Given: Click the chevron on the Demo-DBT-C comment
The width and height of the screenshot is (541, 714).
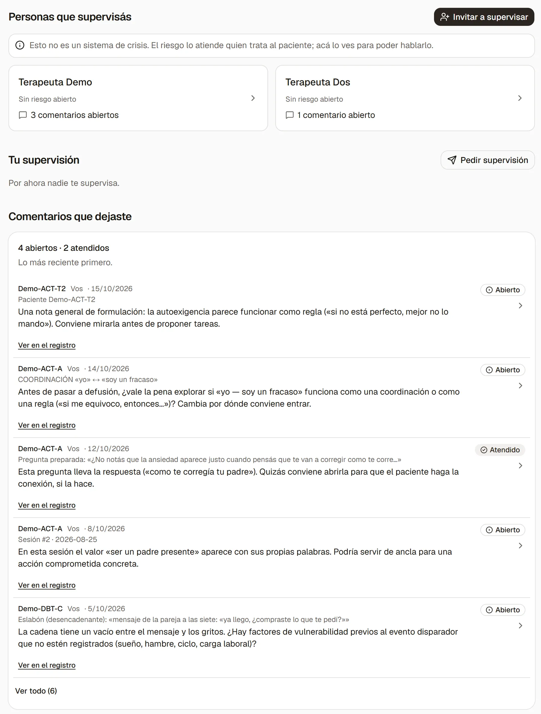Looking at the screenshot, I should (520, 626).
